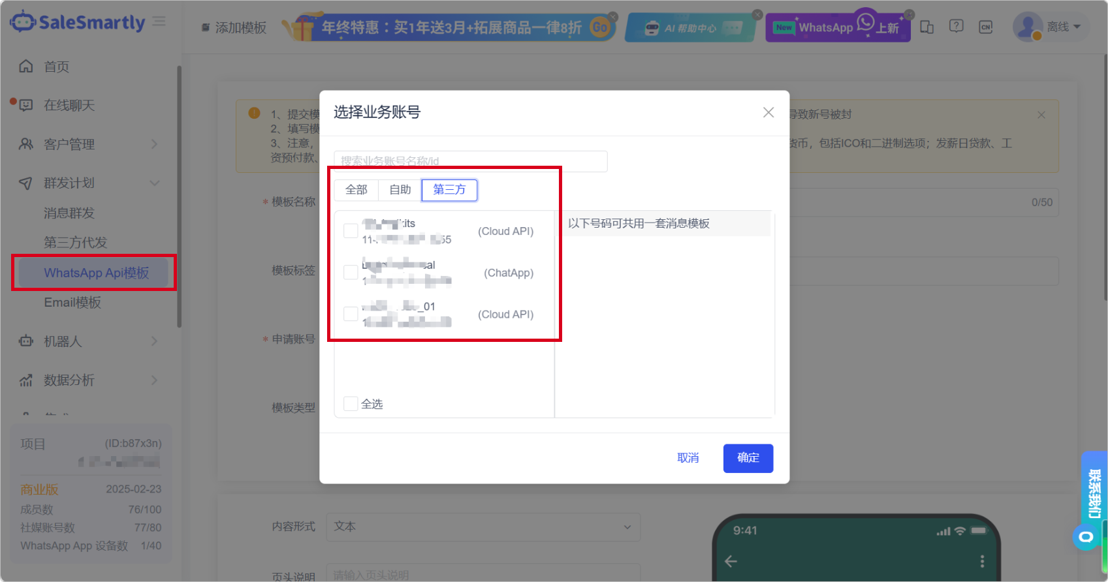Toggle the 全选 select-all checkbox
Image resolution: width=1108 pixels, height=582 pixels.
pos(351,404)
